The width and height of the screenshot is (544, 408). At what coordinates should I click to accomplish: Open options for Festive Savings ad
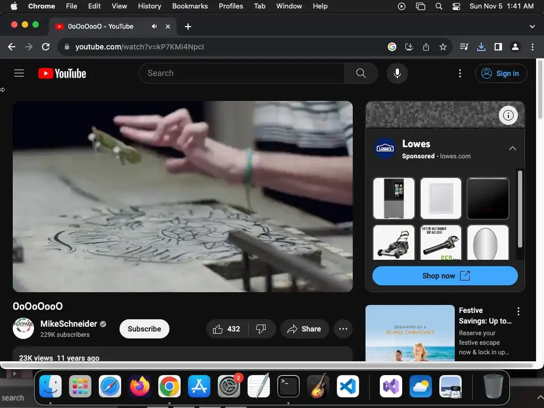(518, 311)
